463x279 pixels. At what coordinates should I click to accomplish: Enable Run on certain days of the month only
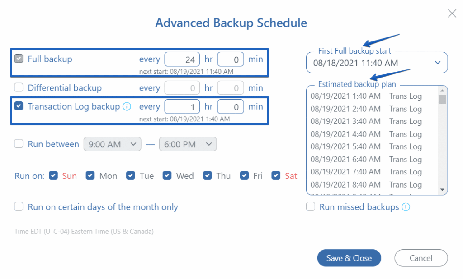[x=19, y=206]
